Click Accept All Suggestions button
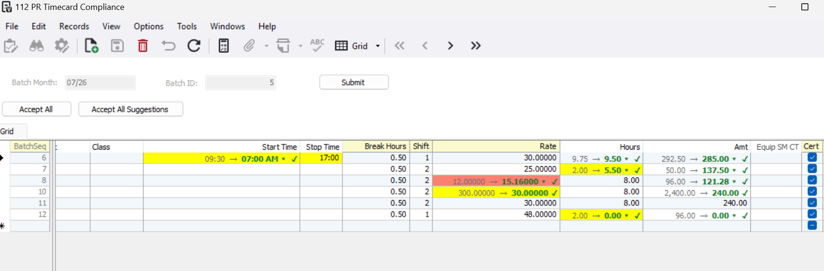 [130, 109]
